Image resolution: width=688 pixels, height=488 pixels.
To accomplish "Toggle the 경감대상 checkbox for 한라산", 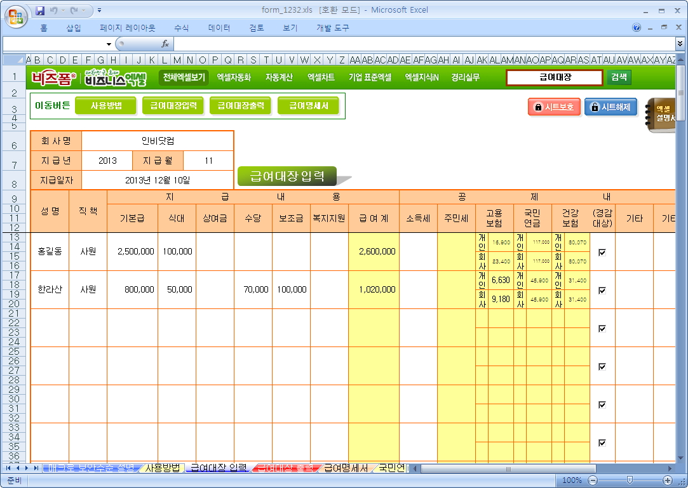I will tap(602, 290).
